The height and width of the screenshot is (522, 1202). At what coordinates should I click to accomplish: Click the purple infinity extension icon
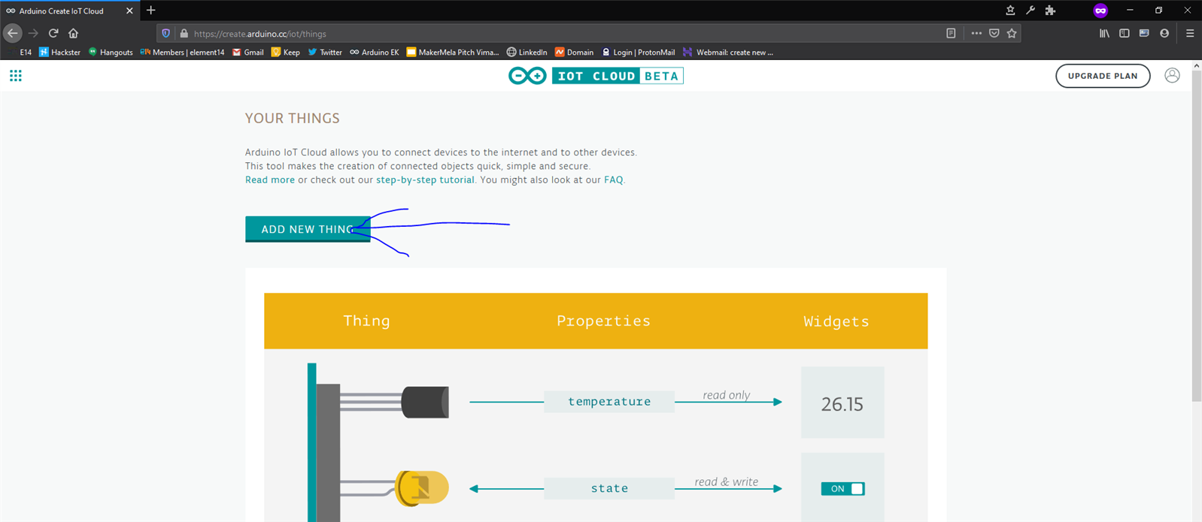1100,11
